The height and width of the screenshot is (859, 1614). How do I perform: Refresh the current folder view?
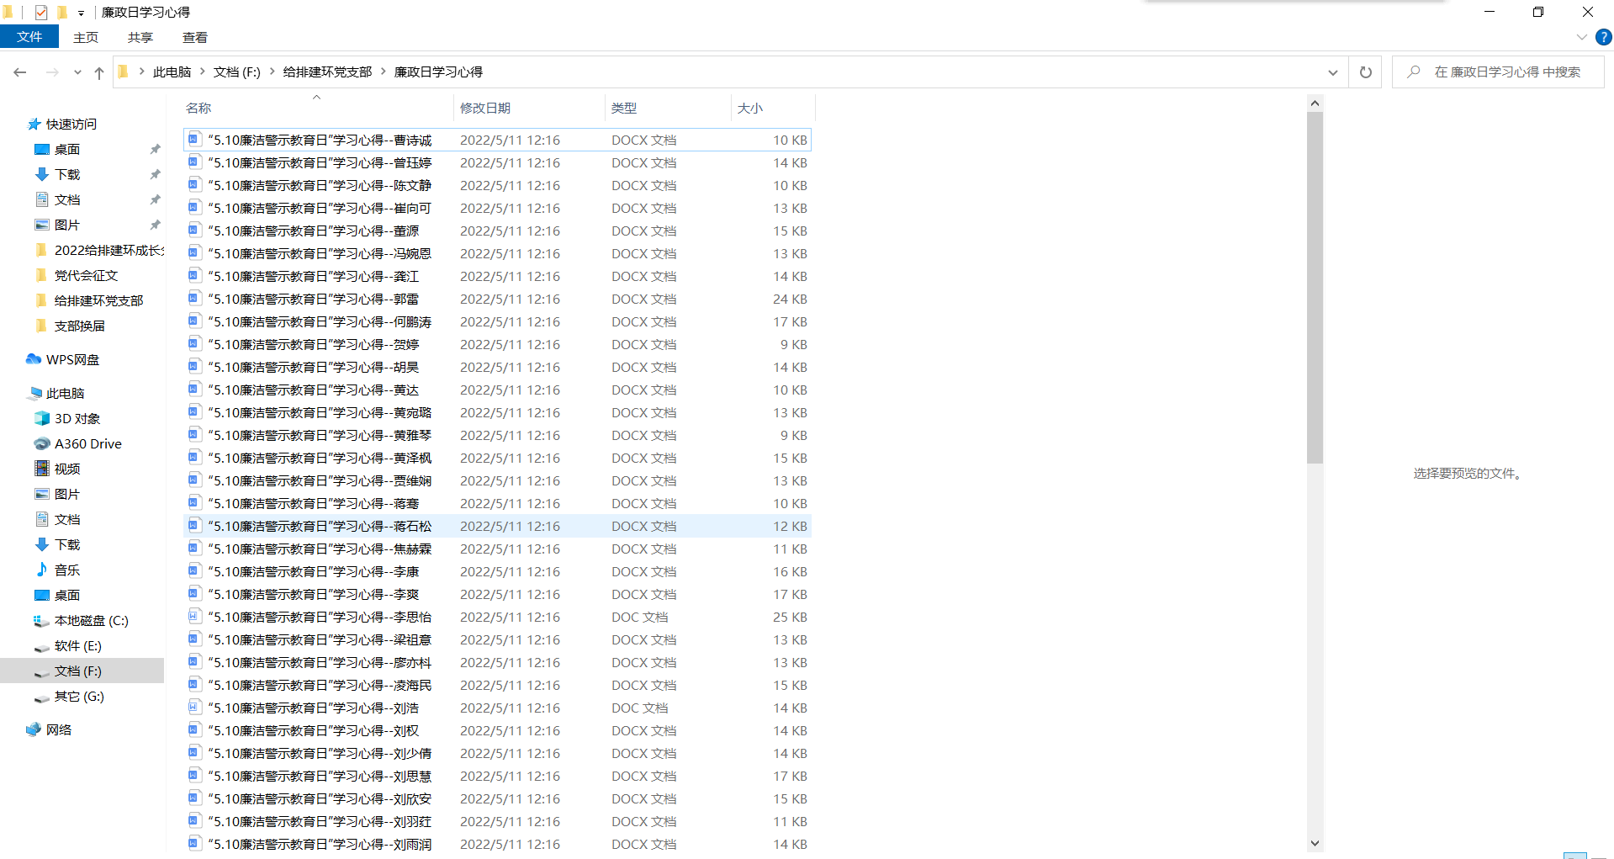pos(1365,72)
